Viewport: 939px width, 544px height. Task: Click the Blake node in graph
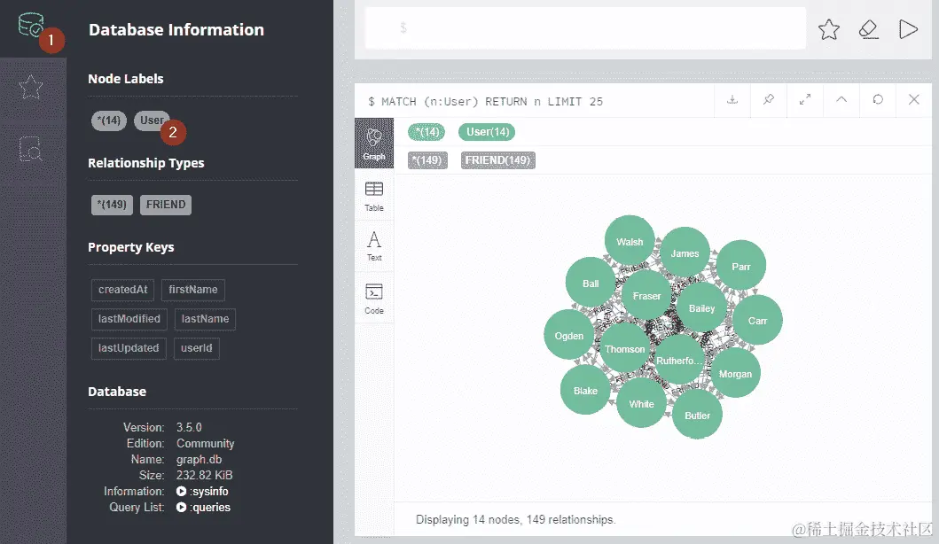click(585, 390)
